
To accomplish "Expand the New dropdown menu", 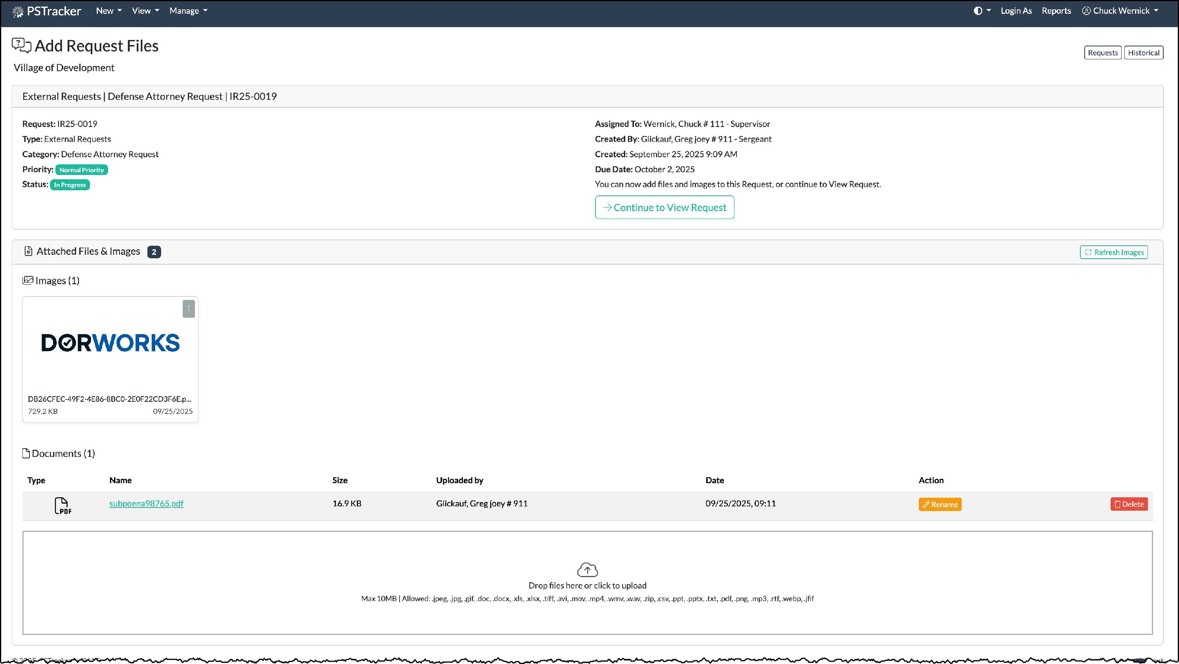I will click(108, 11).
